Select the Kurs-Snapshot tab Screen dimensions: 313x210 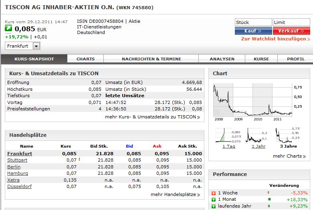point(34,59)
